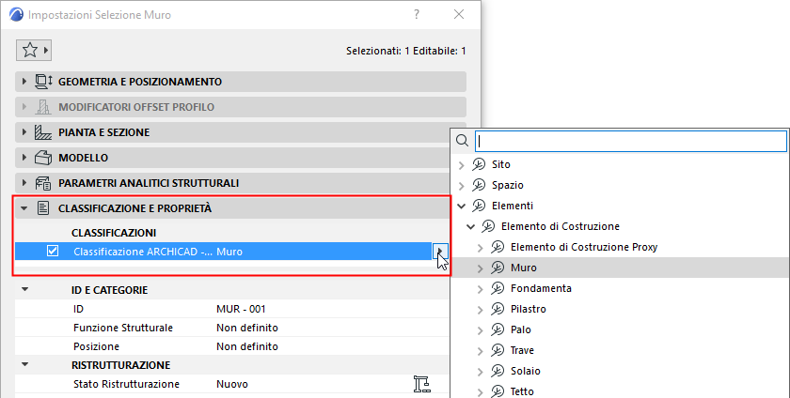
Task: Click the Archicad logo in title bar
Action: 16,15
